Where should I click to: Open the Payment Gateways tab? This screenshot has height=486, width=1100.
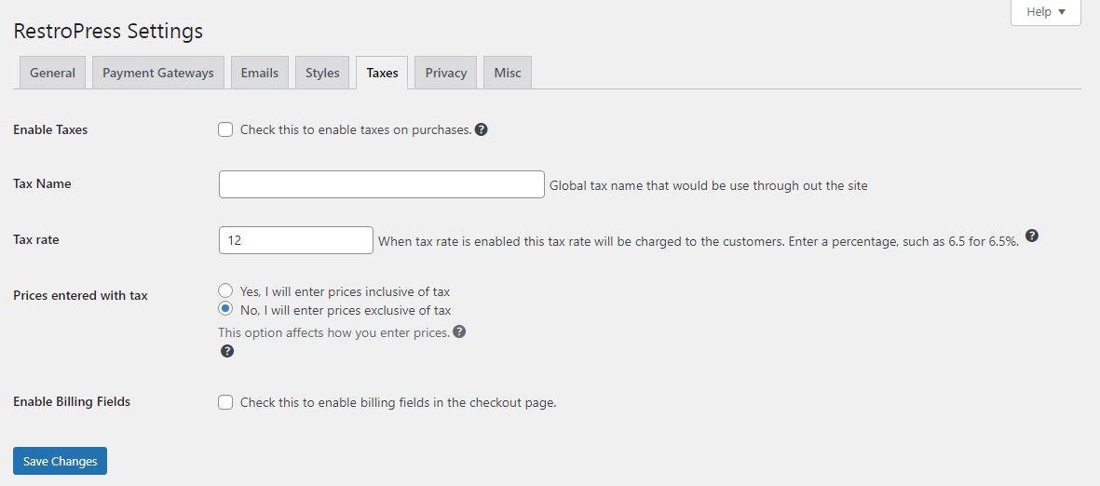pos(157,73)
